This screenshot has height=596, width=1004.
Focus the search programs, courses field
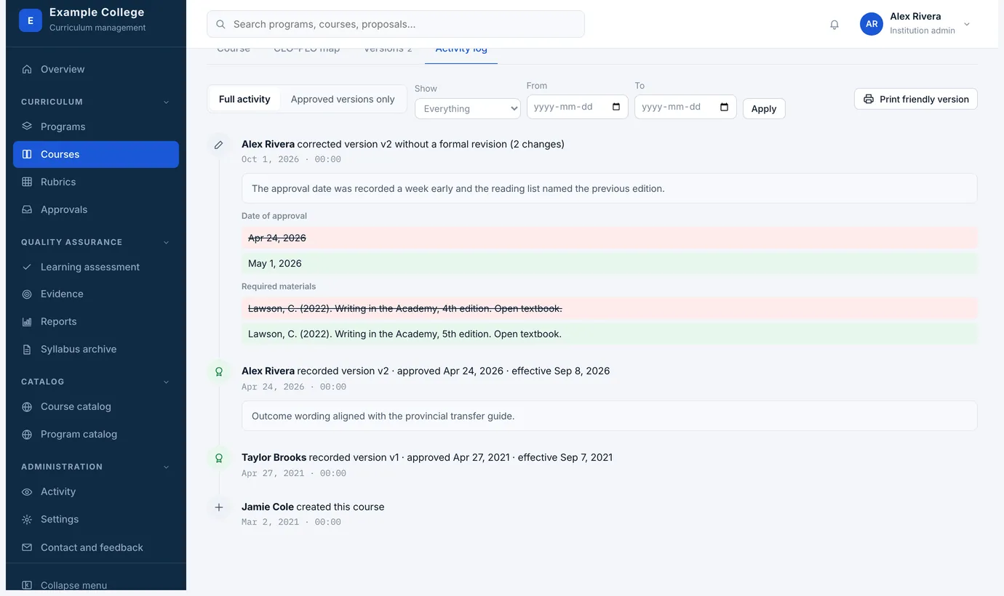pyautogui.click(x=396, y=24)
